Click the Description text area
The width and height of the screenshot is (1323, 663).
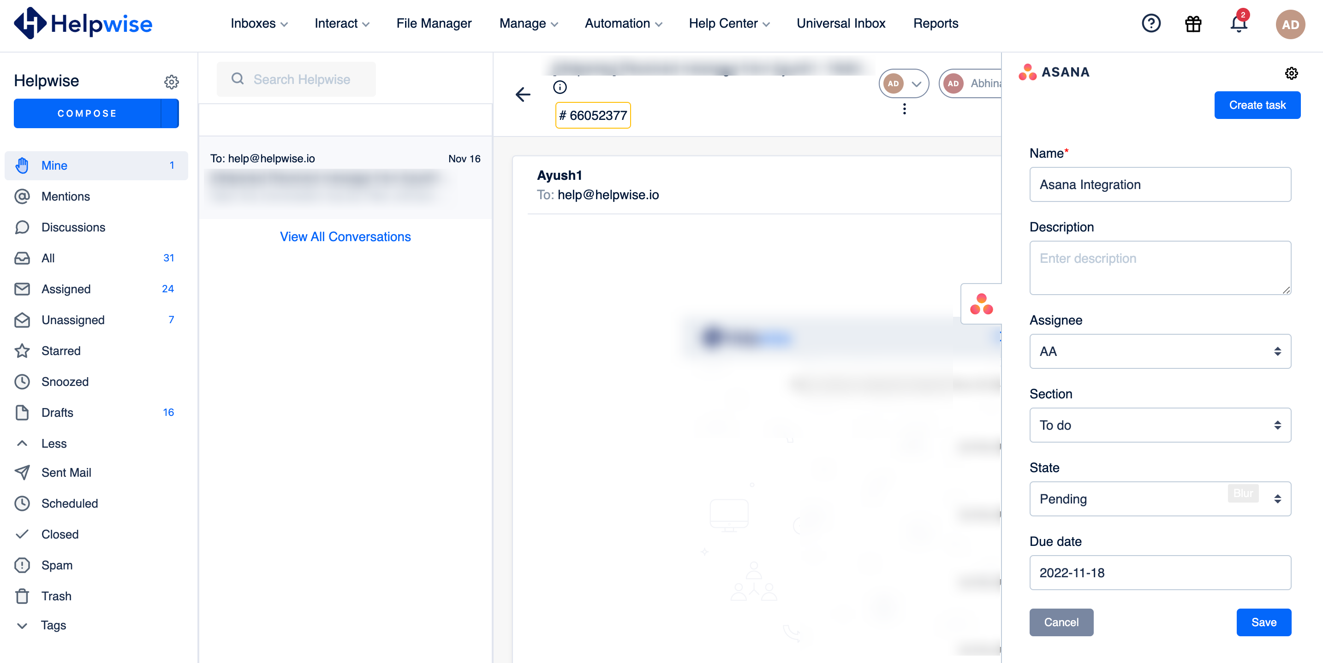tap(1160, 267)
